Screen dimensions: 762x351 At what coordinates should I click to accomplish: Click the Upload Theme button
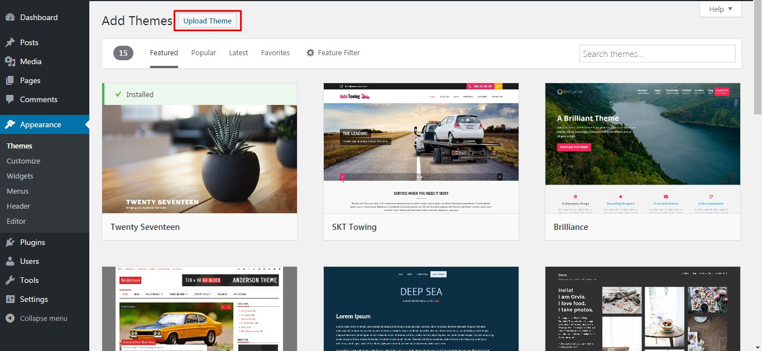(x=207, y=20)
